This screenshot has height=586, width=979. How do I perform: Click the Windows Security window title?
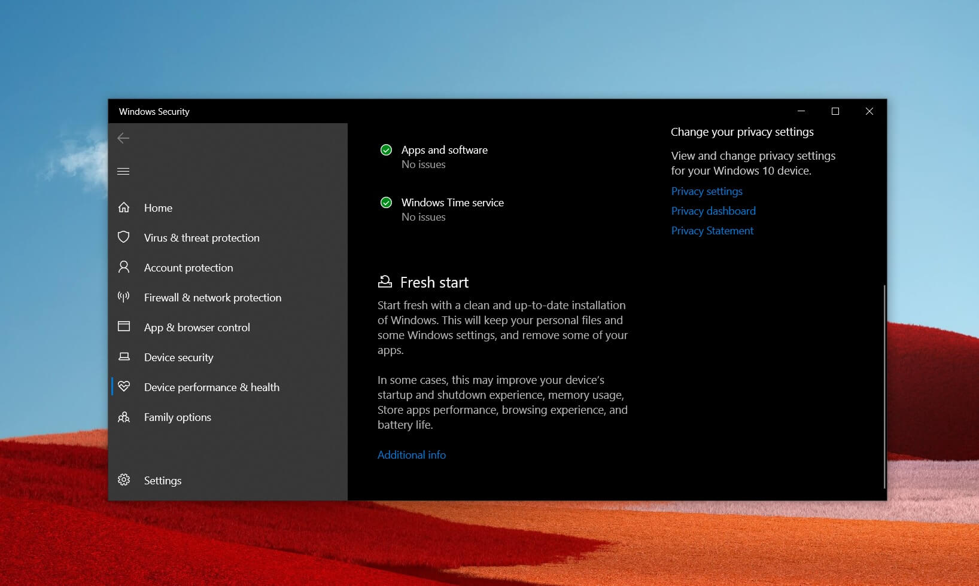[154, 111]
